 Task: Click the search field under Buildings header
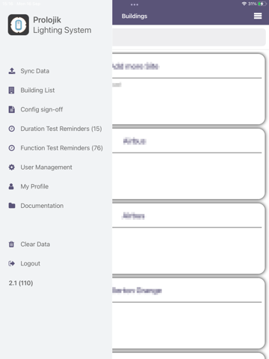click(189, 37)
